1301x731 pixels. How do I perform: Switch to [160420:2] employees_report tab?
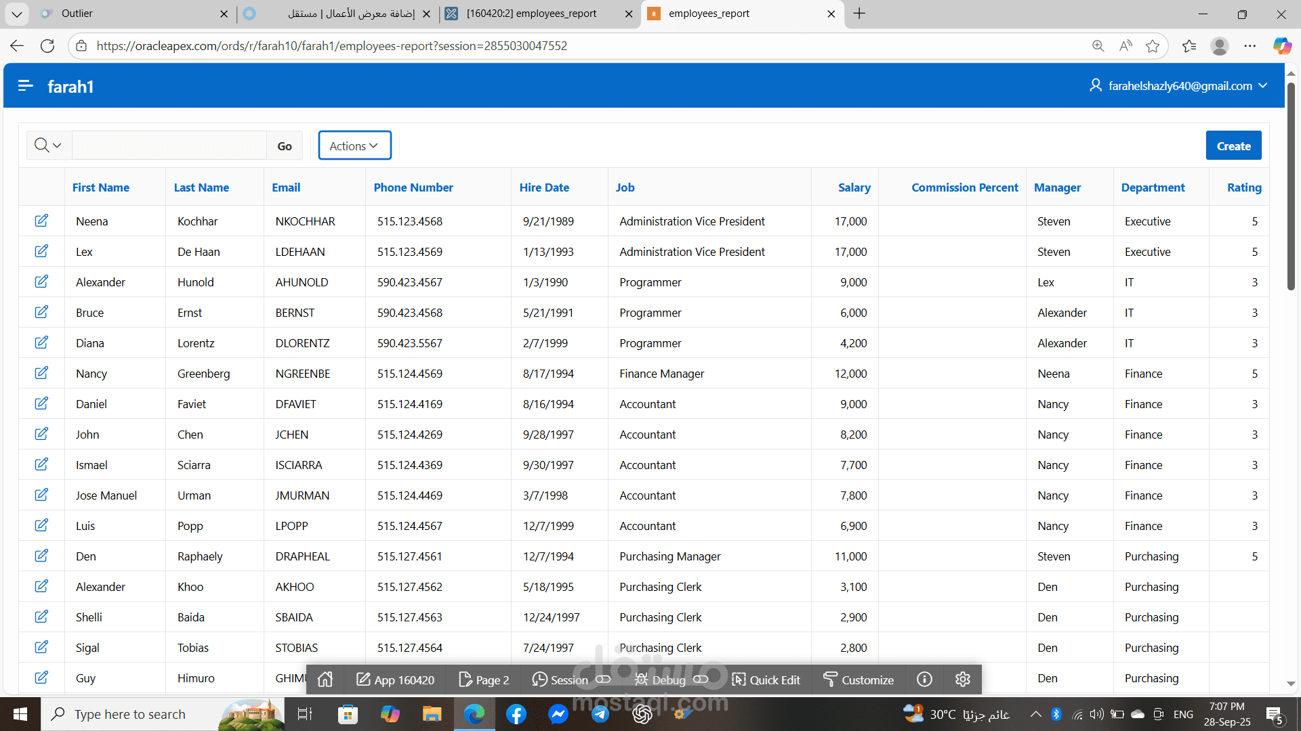tap(532, 14)
